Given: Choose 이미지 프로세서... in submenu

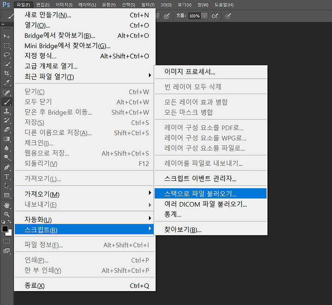Looking at the screenshot, I should click(210, 72).
